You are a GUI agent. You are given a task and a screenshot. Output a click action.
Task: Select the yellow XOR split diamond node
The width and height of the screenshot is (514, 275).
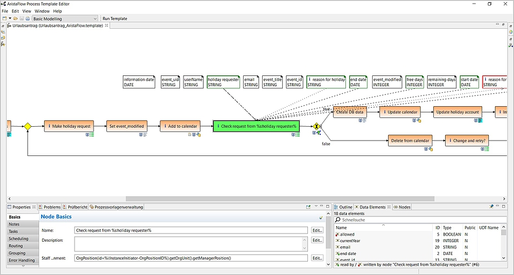316,126
